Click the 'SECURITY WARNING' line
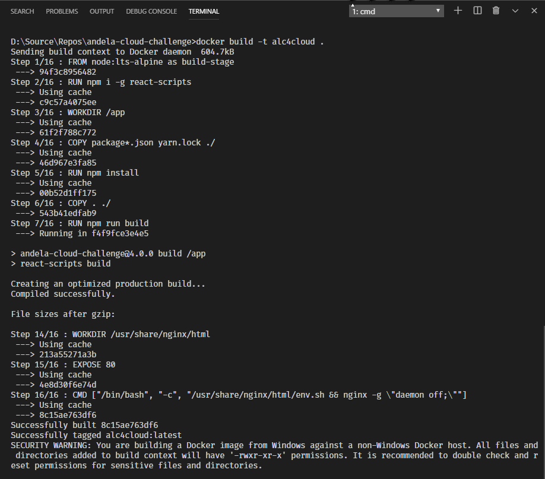Viewport: 545px width, 479px height. tap(274, 455)
